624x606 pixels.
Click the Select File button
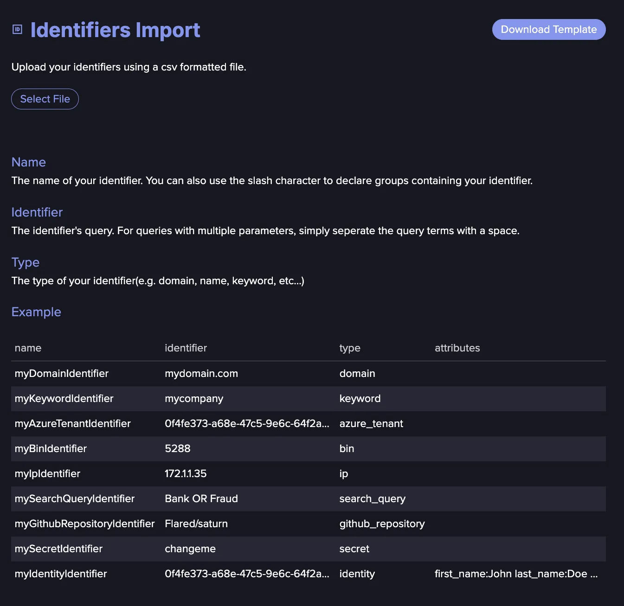click(x=45, y=99)
